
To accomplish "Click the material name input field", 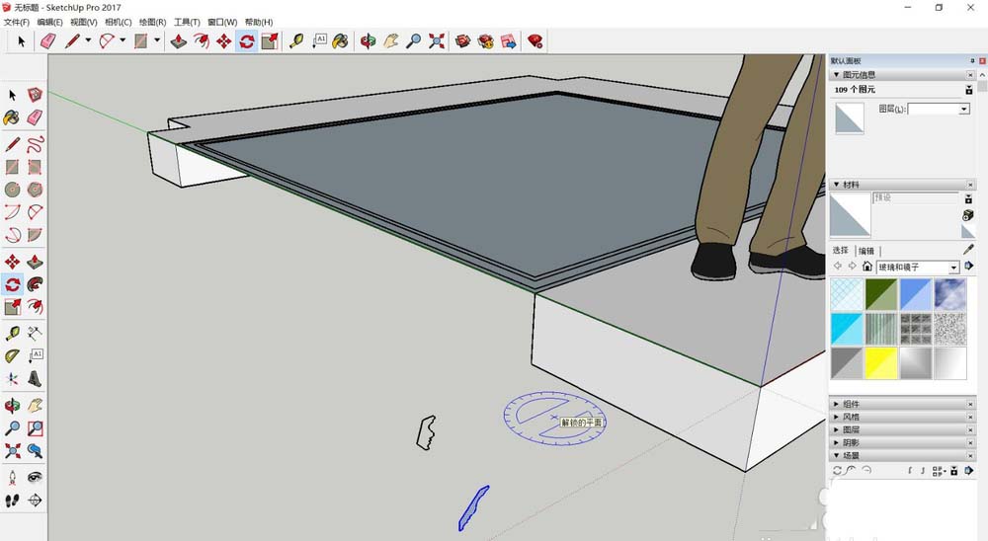I will pos(914,197).
